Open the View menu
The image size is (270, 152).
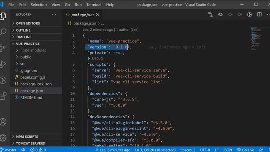pos(56,5)
